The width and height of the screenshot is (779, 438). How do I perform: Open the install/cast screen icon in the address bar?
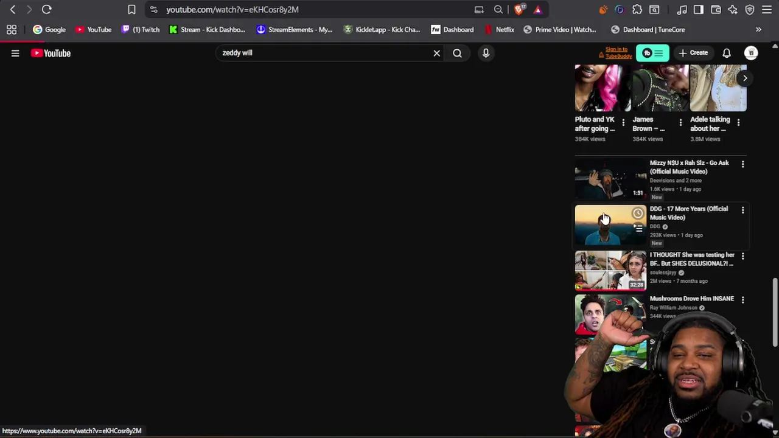(x=479, y=10)
